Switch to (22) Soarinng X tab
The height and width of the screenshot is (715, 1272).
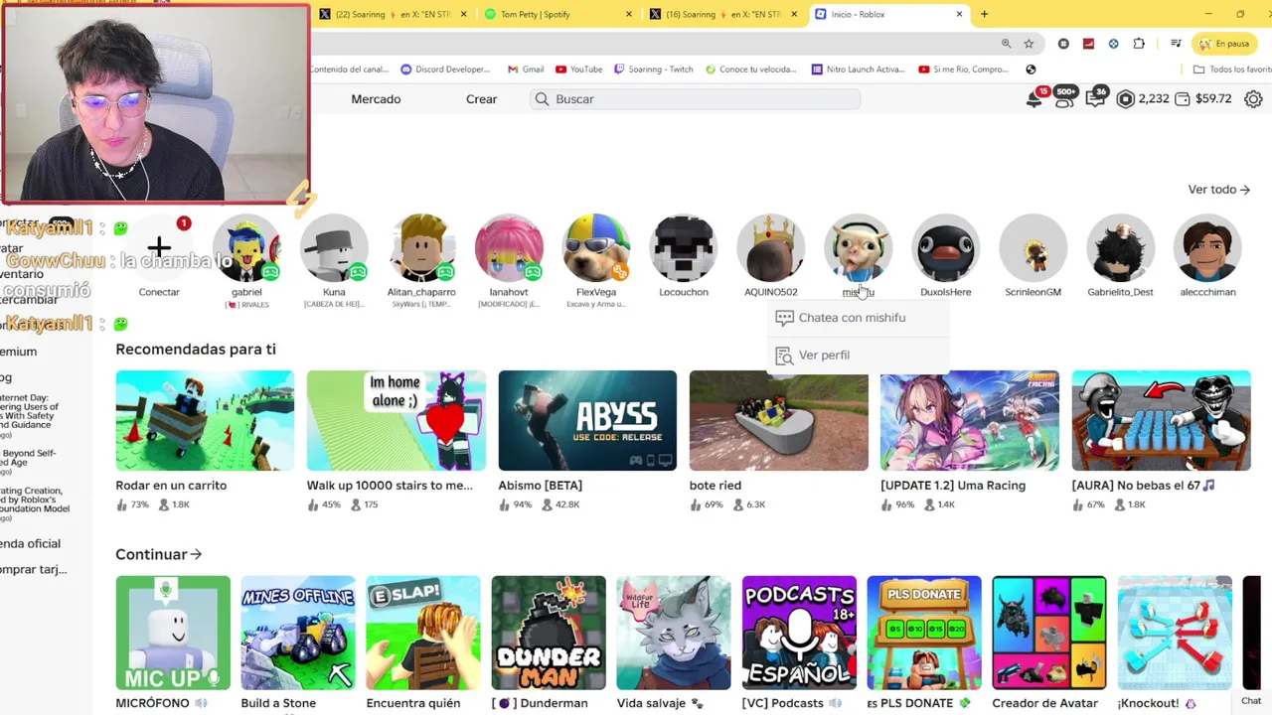pyautogui.click(x=393, y=14)
